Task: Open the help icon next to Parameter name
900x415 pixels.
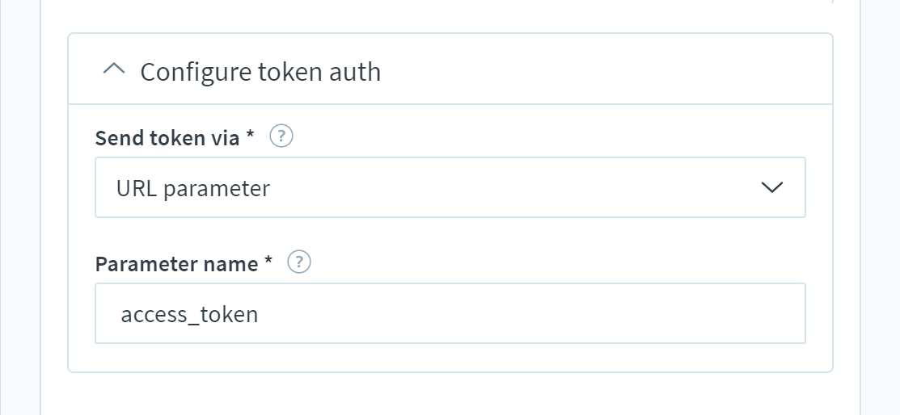Action: click(299, 262)
